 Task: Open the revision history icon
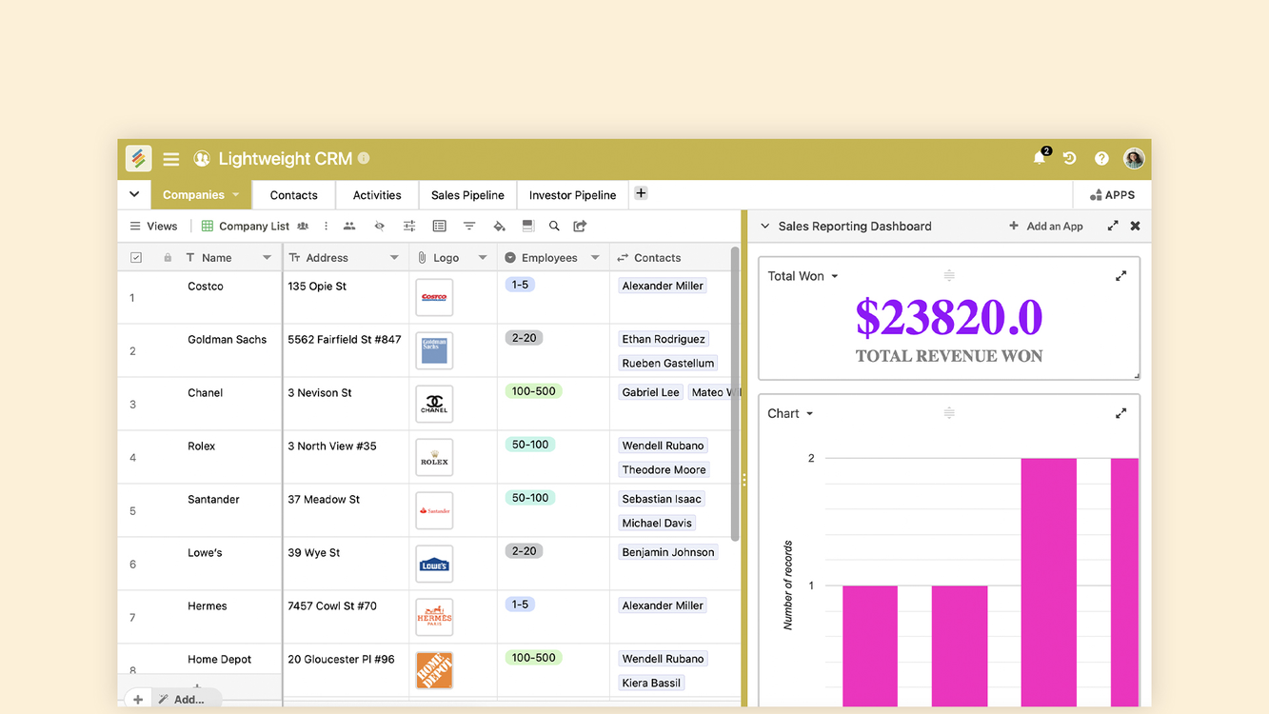1070,159
